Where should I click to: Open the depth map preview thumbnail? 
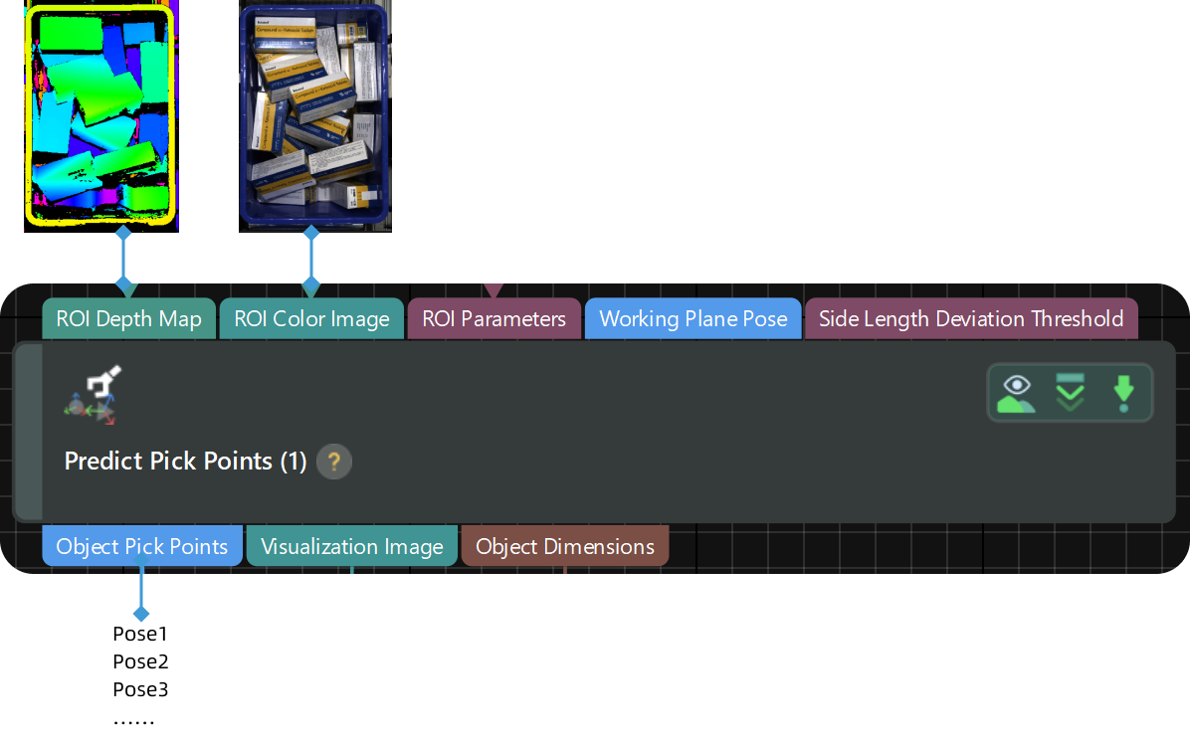coord(99,112)
